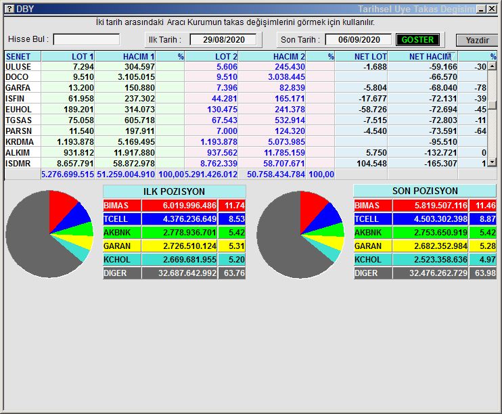
Task: Select the ALKIM row
Action: 246,153
